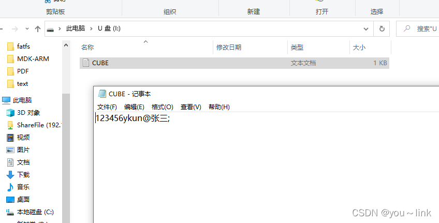Expand chevron after drive icon breadcrumb
Viewport: 439px width, 223px height.
coord(60,28)
